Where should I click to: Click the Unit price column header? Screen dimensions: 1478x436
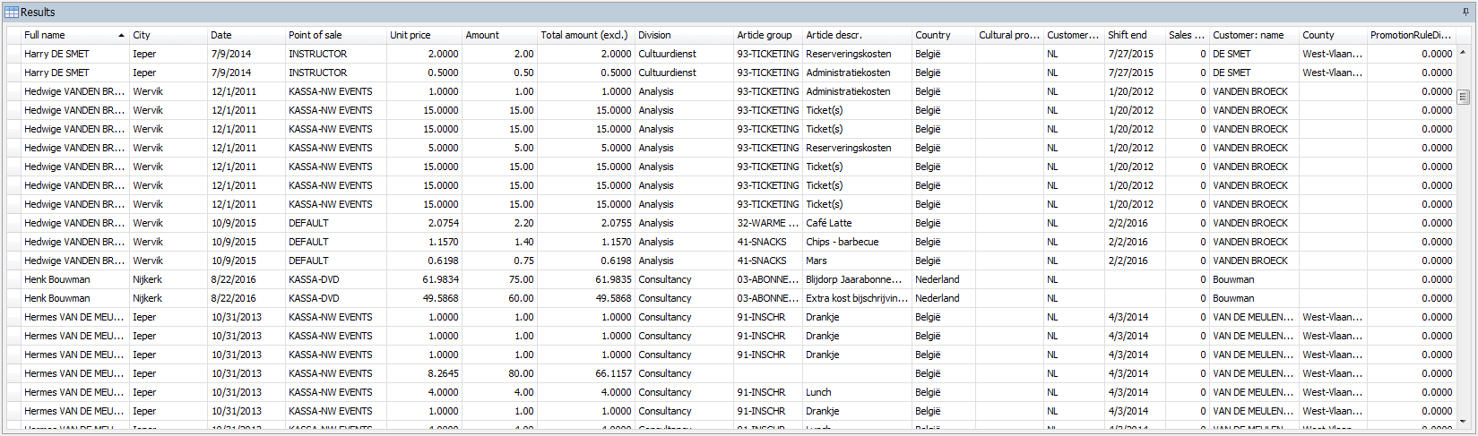[x=423, y=36]
